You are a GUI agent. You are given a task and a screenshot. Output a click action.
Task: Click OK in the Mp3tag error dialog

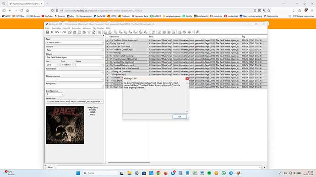click(180, 117)
